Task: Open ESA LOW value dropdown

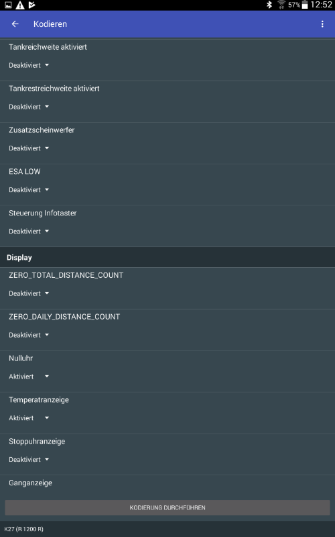Action: [x=29, y=189]
